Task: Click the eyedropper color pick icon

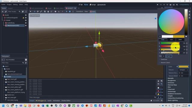Action: pos(160,37)
